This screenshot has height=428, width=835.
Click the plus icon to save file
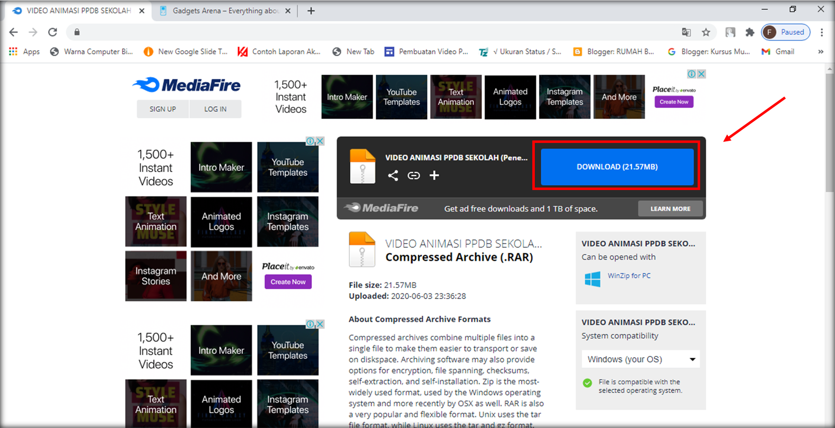coord(434,175)
